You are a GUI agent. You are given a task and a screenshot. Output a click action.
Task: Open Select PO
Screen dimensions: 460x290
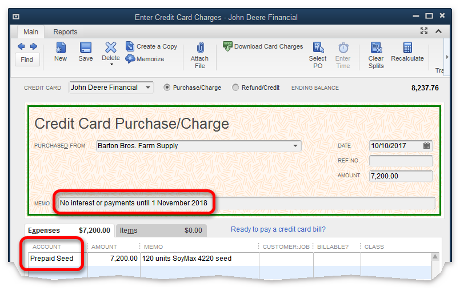click(x=318, y=55)
